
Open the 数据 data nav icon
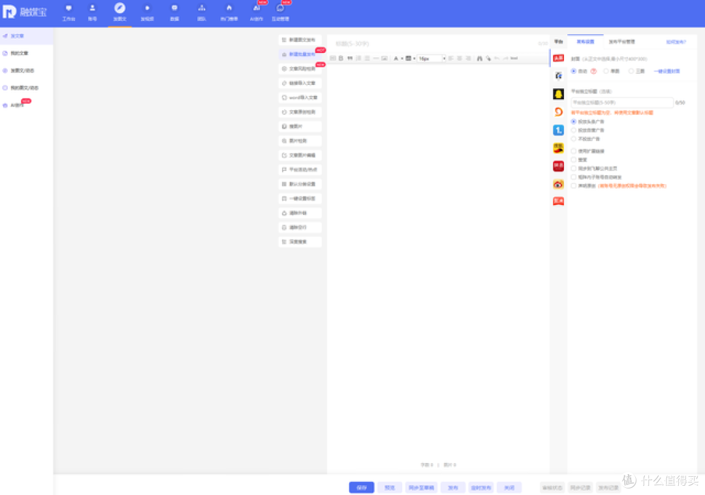click(x=174, y=12)
